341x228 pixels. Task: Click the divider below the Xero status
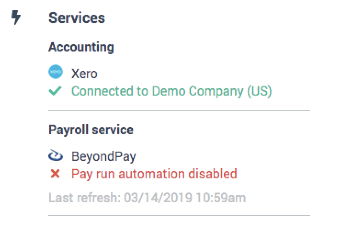point(179,111)
